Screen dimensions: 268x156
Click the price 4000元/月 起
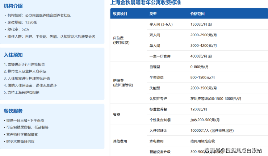tap(201, 56)
